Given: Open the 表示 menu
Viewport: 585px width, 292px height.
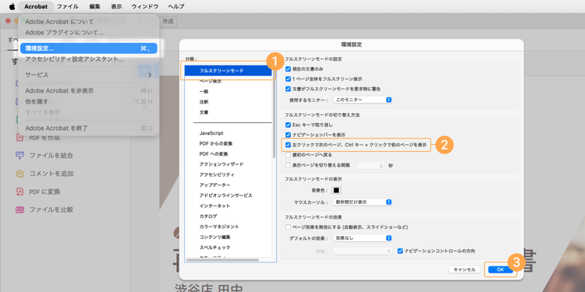Looking at the screenshot, I should (x=116, y=6).
